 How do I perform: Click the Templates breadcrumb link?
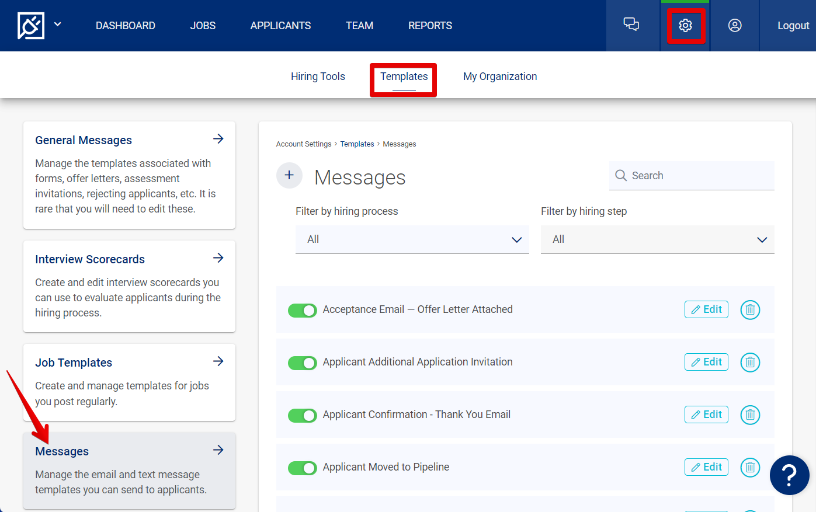pyautogui.click(x=357, y=144)
